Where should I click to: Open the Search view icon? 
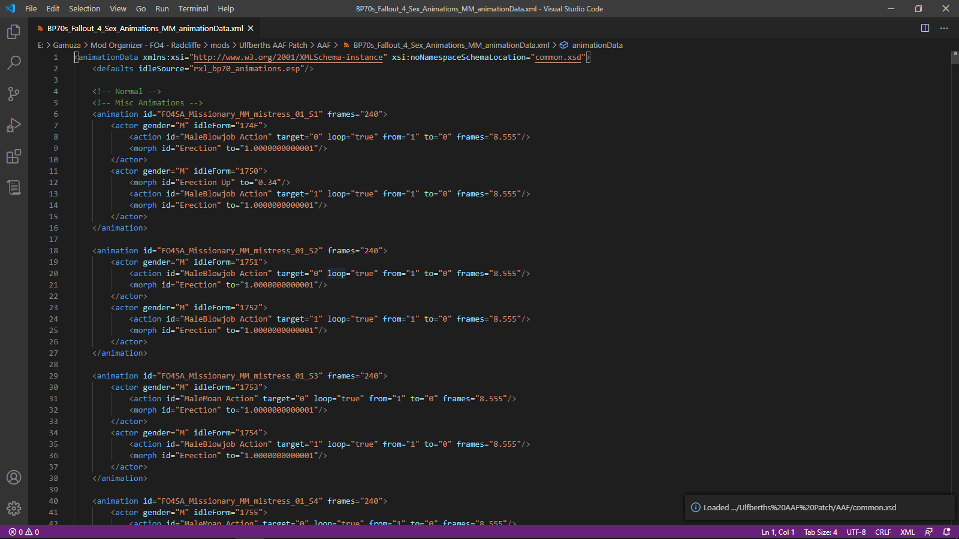pyautogui.click(x=14, y=63)
